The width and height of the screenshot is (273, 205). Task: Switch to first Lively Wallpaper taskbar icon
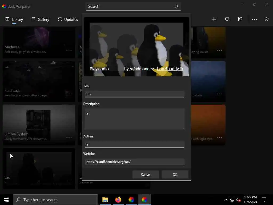[131, 200]
